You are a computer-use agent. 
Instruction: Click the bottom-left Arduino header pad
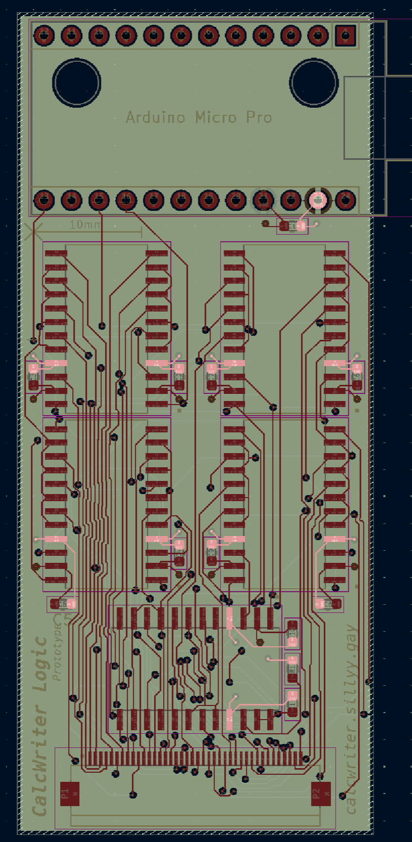(x=44, y=200)
